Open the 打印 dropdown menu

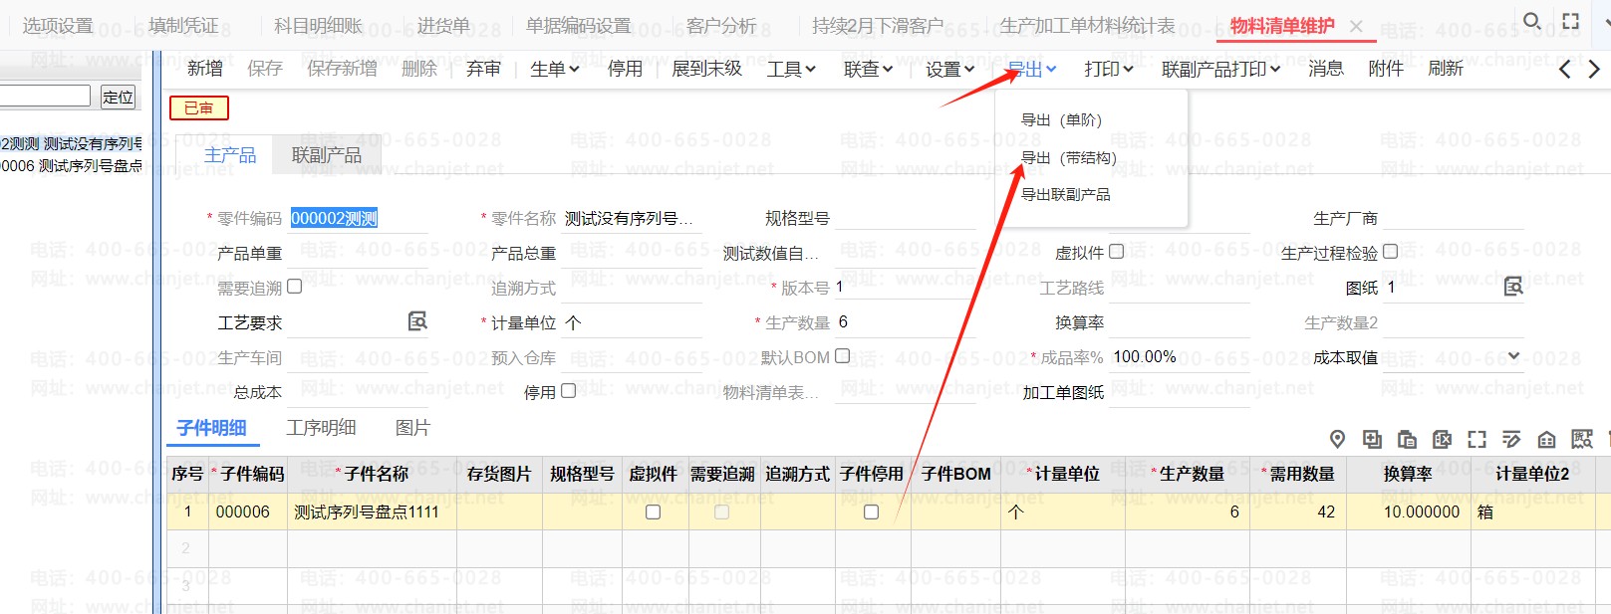(1109, 69)
